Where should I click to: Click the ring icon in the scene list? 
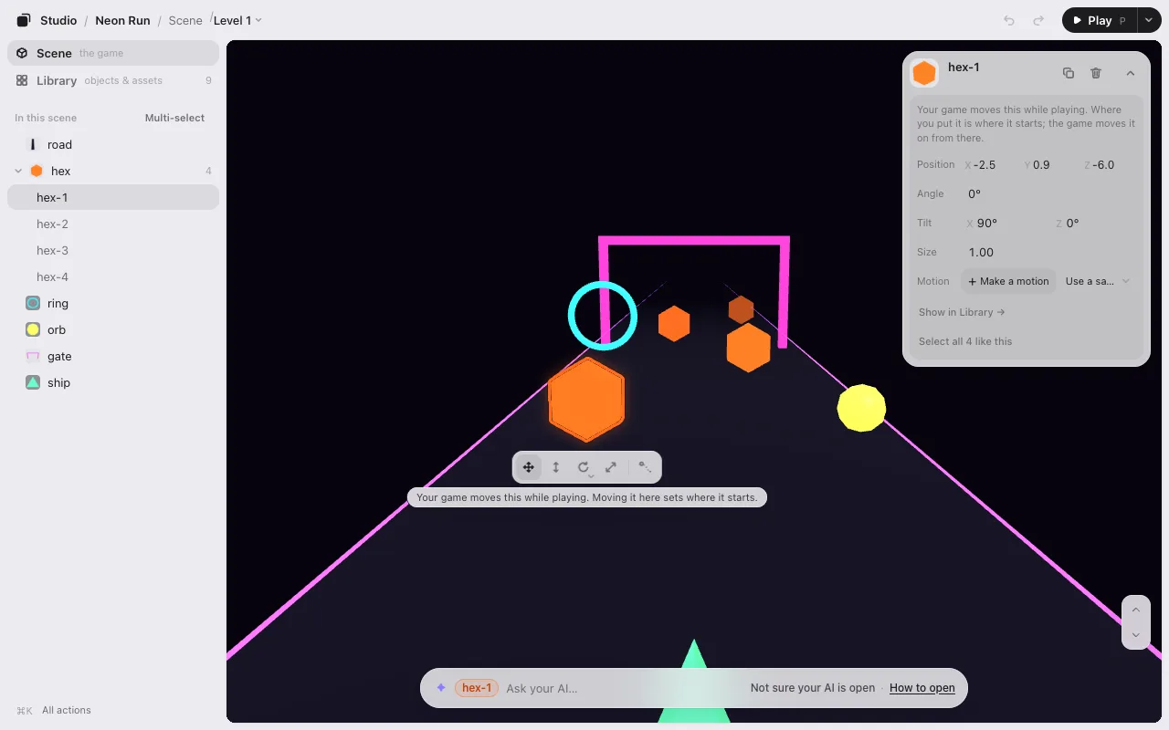click(33, 303)
